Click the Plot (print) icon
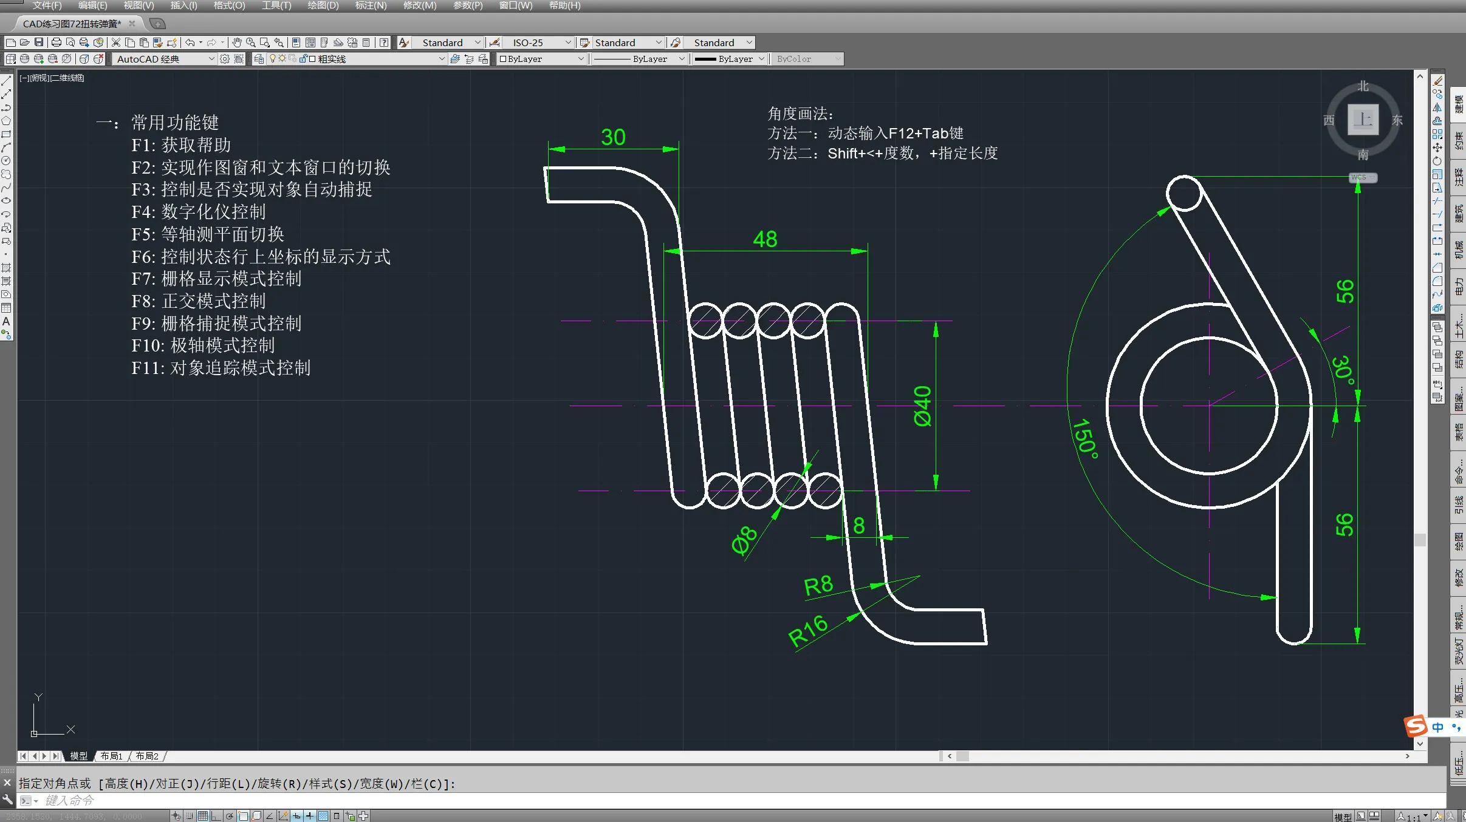 click(56, 42)
